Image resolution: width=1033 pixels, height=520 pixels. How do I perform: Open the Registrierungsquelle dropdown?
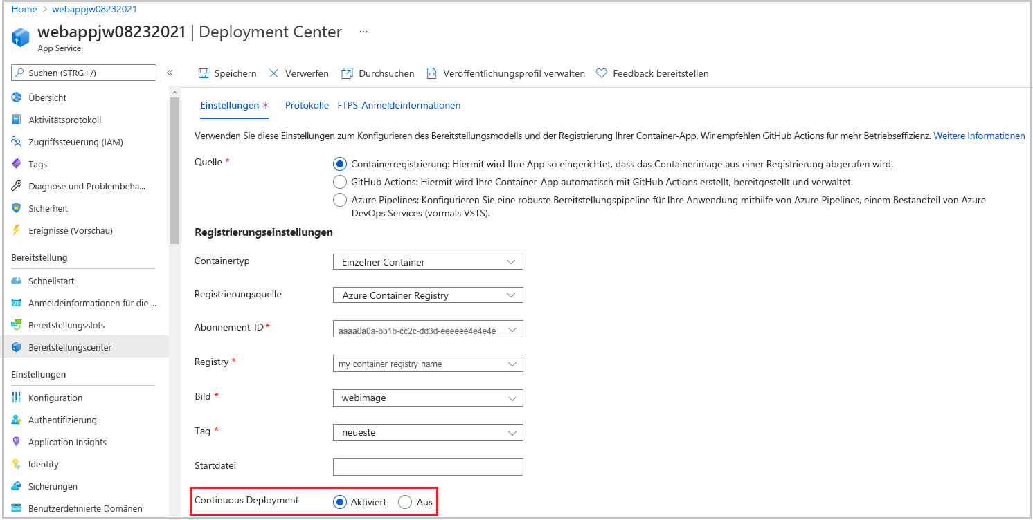[428, 295]
